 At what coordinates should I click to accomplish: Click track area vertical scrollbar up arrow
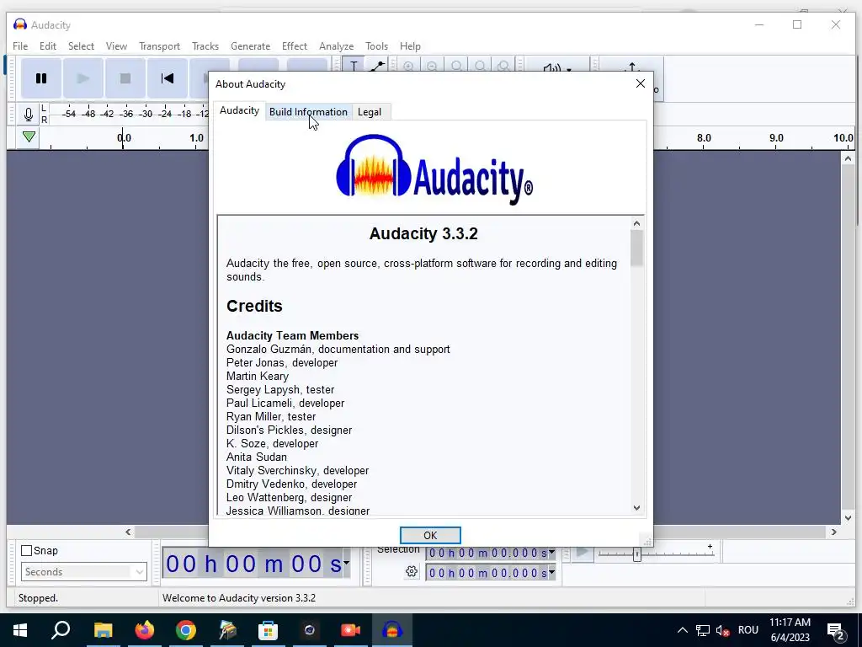[848, 158]
